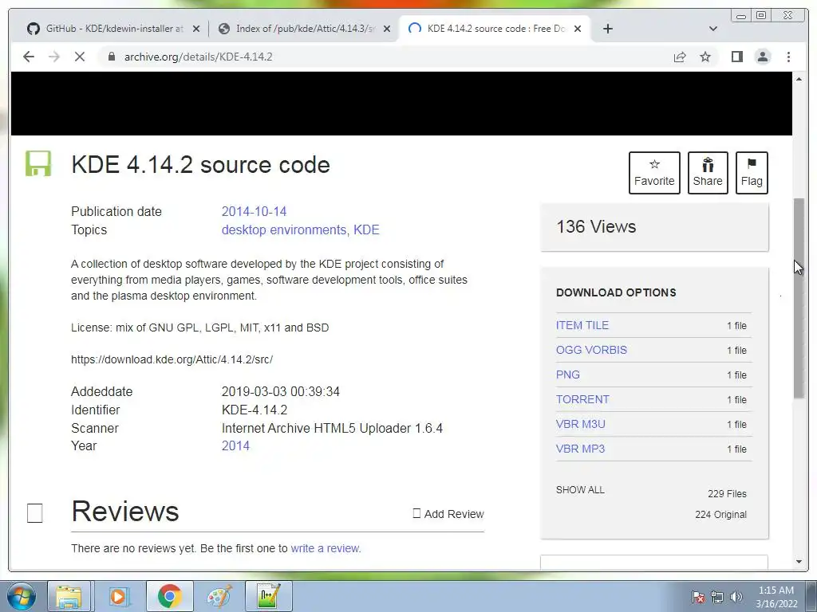This screenshot has width=817, height=612.
Task: Click the download.kde.org Attic URL text
Action: point(172,359)
